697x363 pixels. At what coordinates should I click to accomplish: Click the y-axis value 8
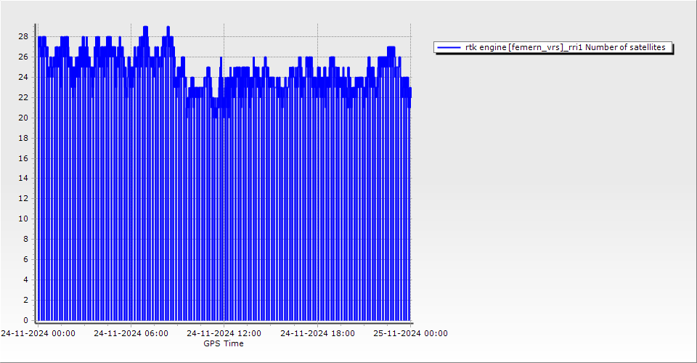(x=25, y=239)
